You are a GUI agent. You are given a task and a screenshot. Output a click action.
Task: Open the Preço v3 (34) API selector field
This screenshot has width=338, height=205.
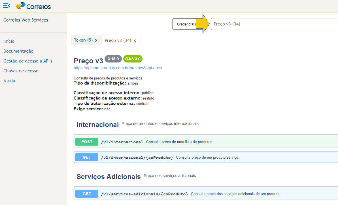pyautogui.click(x=274, y=24)
